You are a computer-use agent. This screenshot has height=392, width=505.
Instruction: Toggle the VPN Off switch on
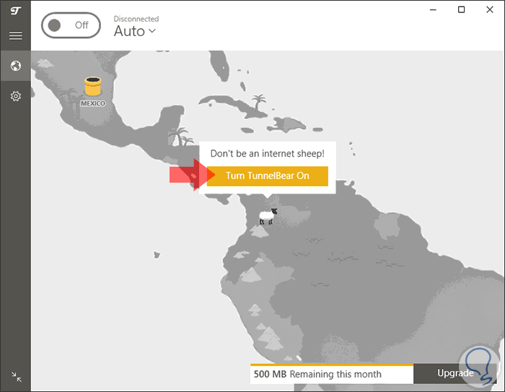(x=71, y=25)
